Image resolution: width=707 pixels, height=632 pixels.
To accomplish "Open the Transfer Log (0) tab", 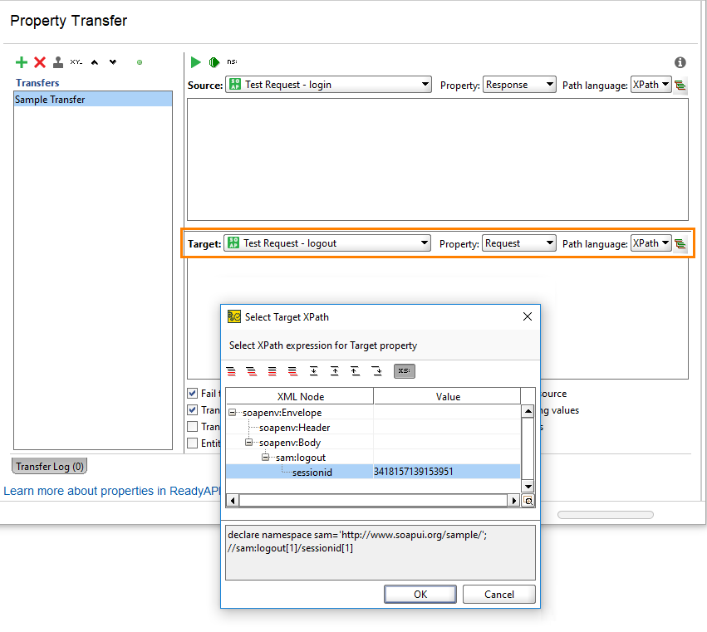I will pyautogui.click(x=50, y=466).
